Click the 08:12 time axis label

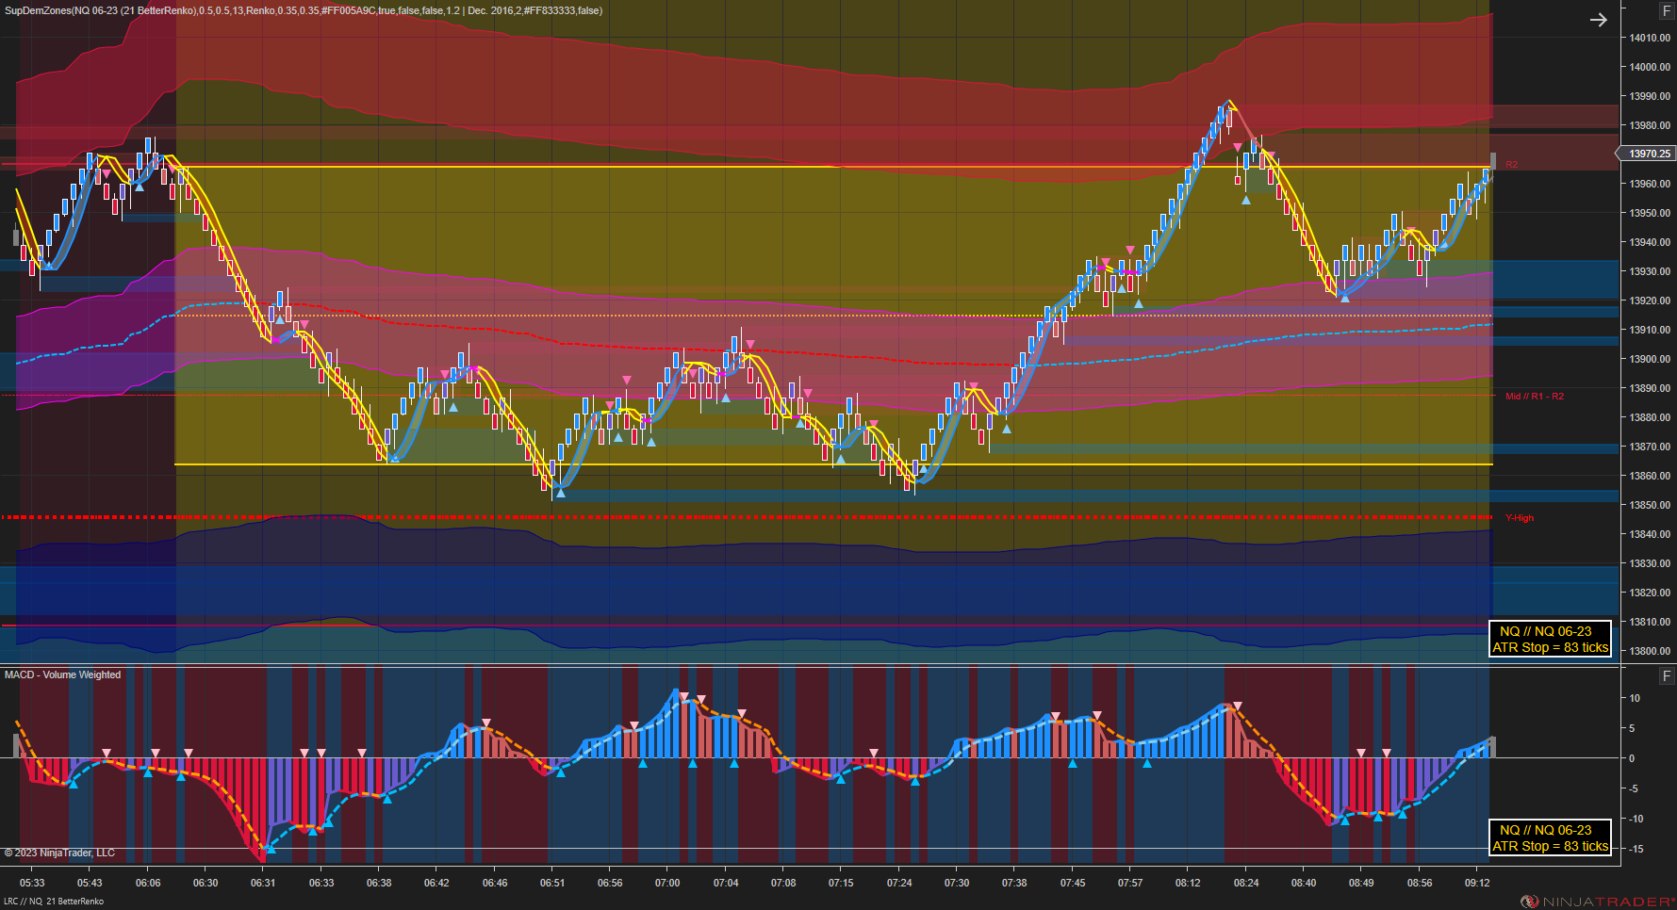[x=1188, y=883]
